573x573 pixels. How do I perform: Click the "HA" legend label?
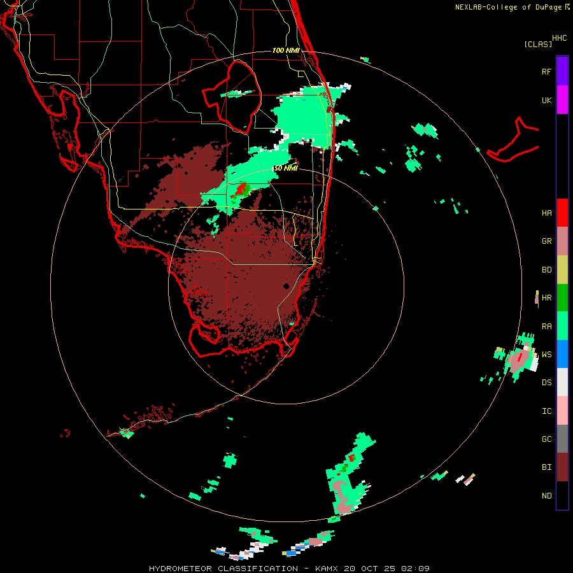coord(546,213)
